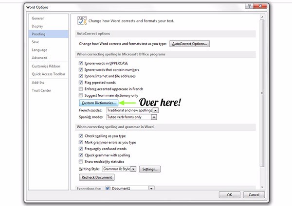Click the scrollbar down arrow

point(262,187)
